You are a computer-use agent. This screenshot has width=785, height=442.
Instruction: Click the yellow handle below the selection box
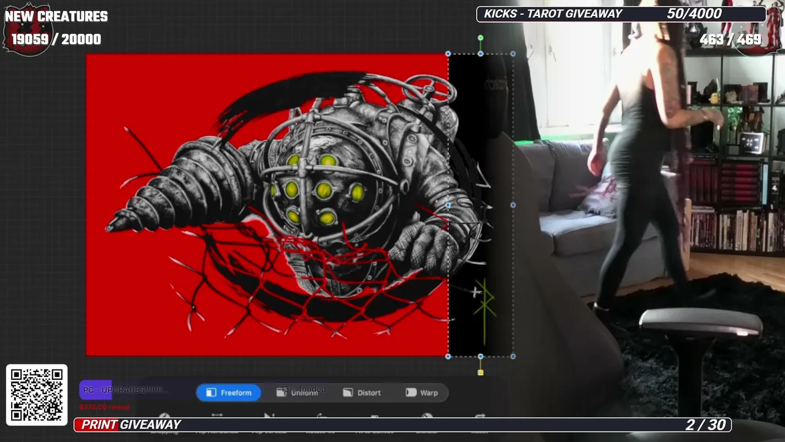(x=481, y=373)
